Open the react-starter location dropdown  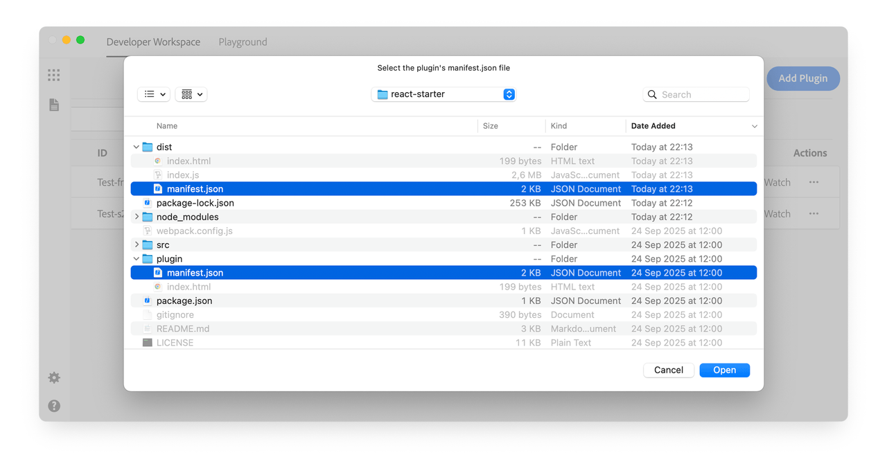[443, 93]
